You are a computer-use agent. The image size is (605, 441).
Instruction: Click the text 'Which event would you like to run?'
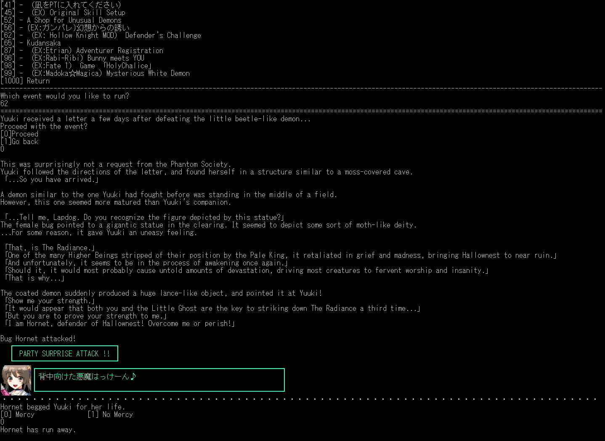tap(65, 96)
